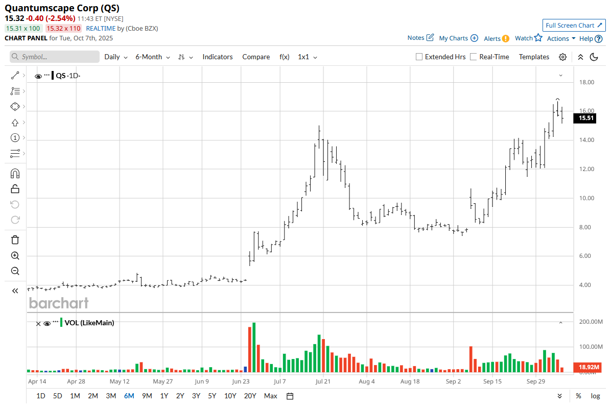Switch to 9M range
612x408 pixels.
click(147, 396)
